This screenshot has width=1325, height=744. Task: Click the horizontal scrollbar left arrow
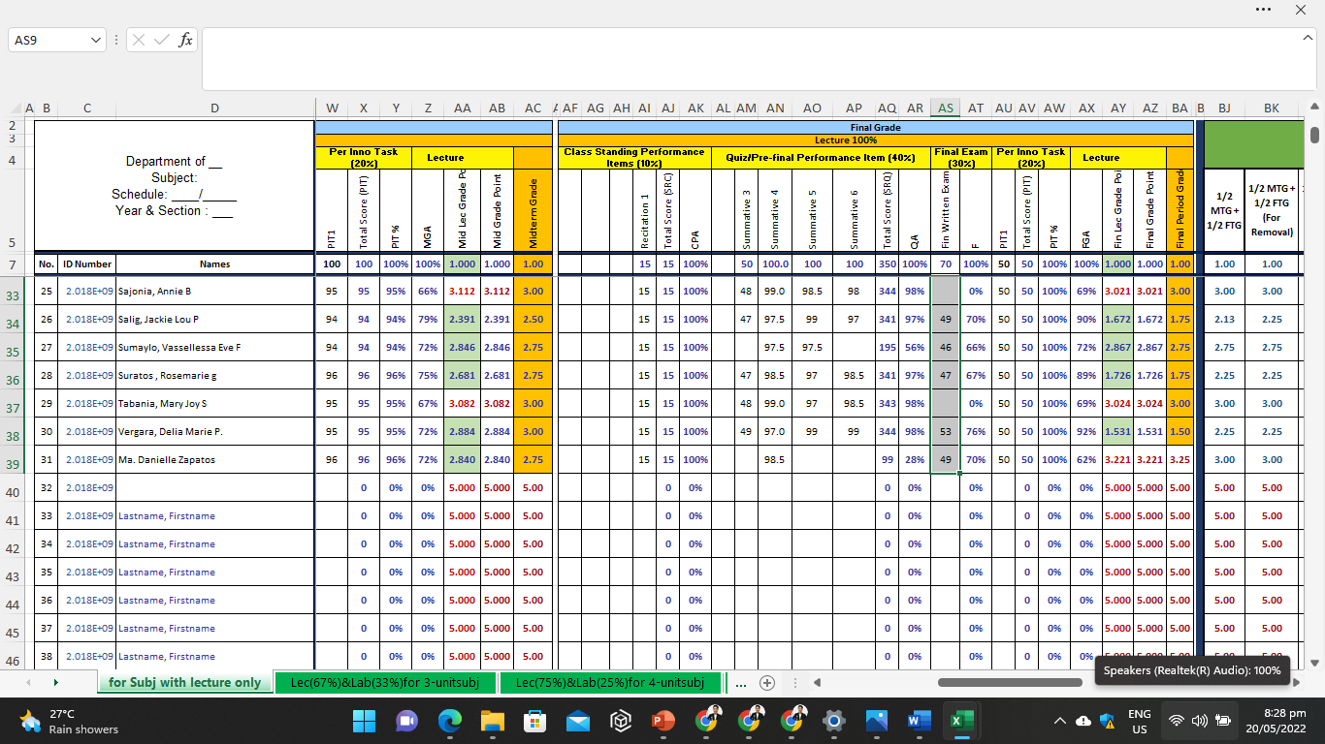click(818, 683)
